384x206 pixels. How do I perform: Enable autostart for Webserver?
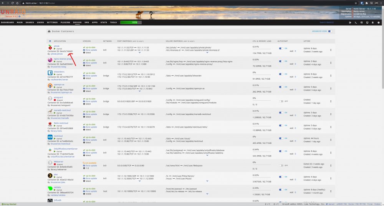click(x=281, y=165)
